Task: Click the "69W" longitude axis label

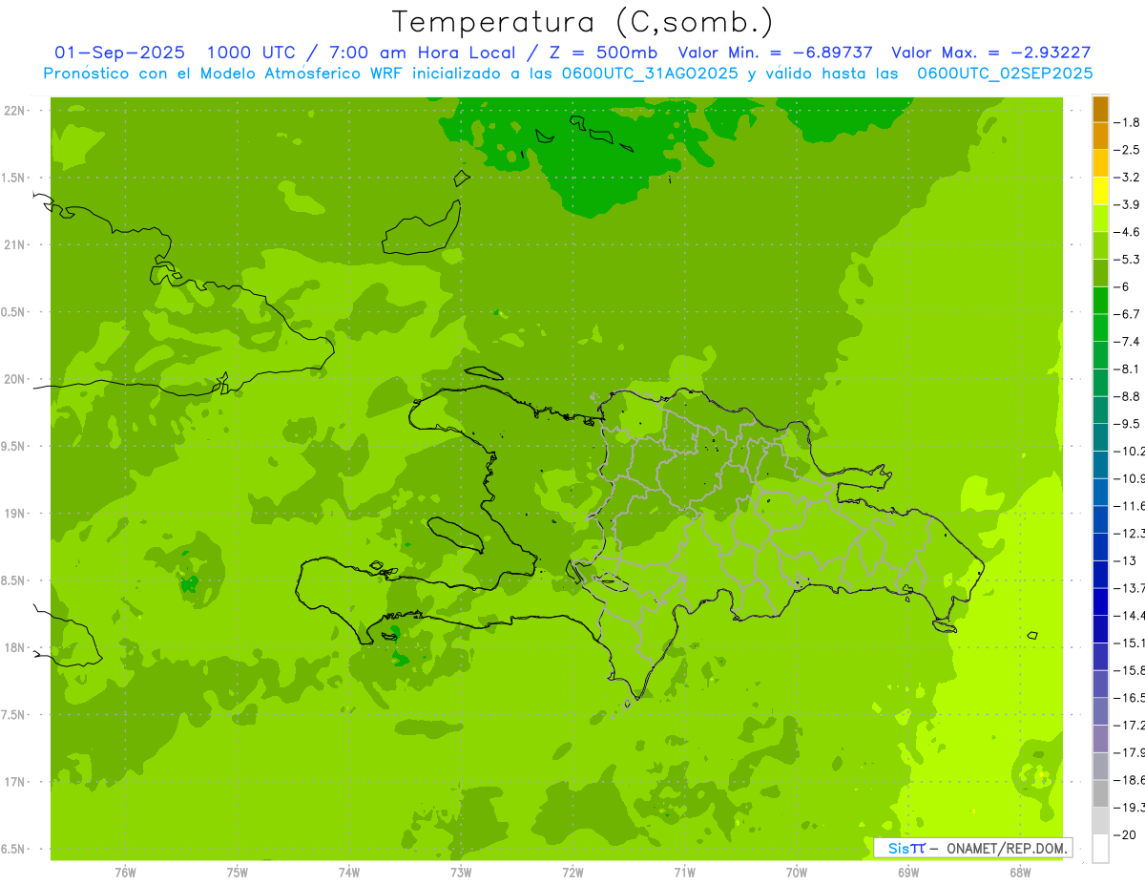Action: tap(908, 873)
